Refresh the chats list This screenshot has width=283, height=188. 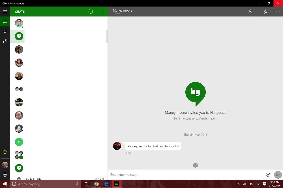click(91, 12)
